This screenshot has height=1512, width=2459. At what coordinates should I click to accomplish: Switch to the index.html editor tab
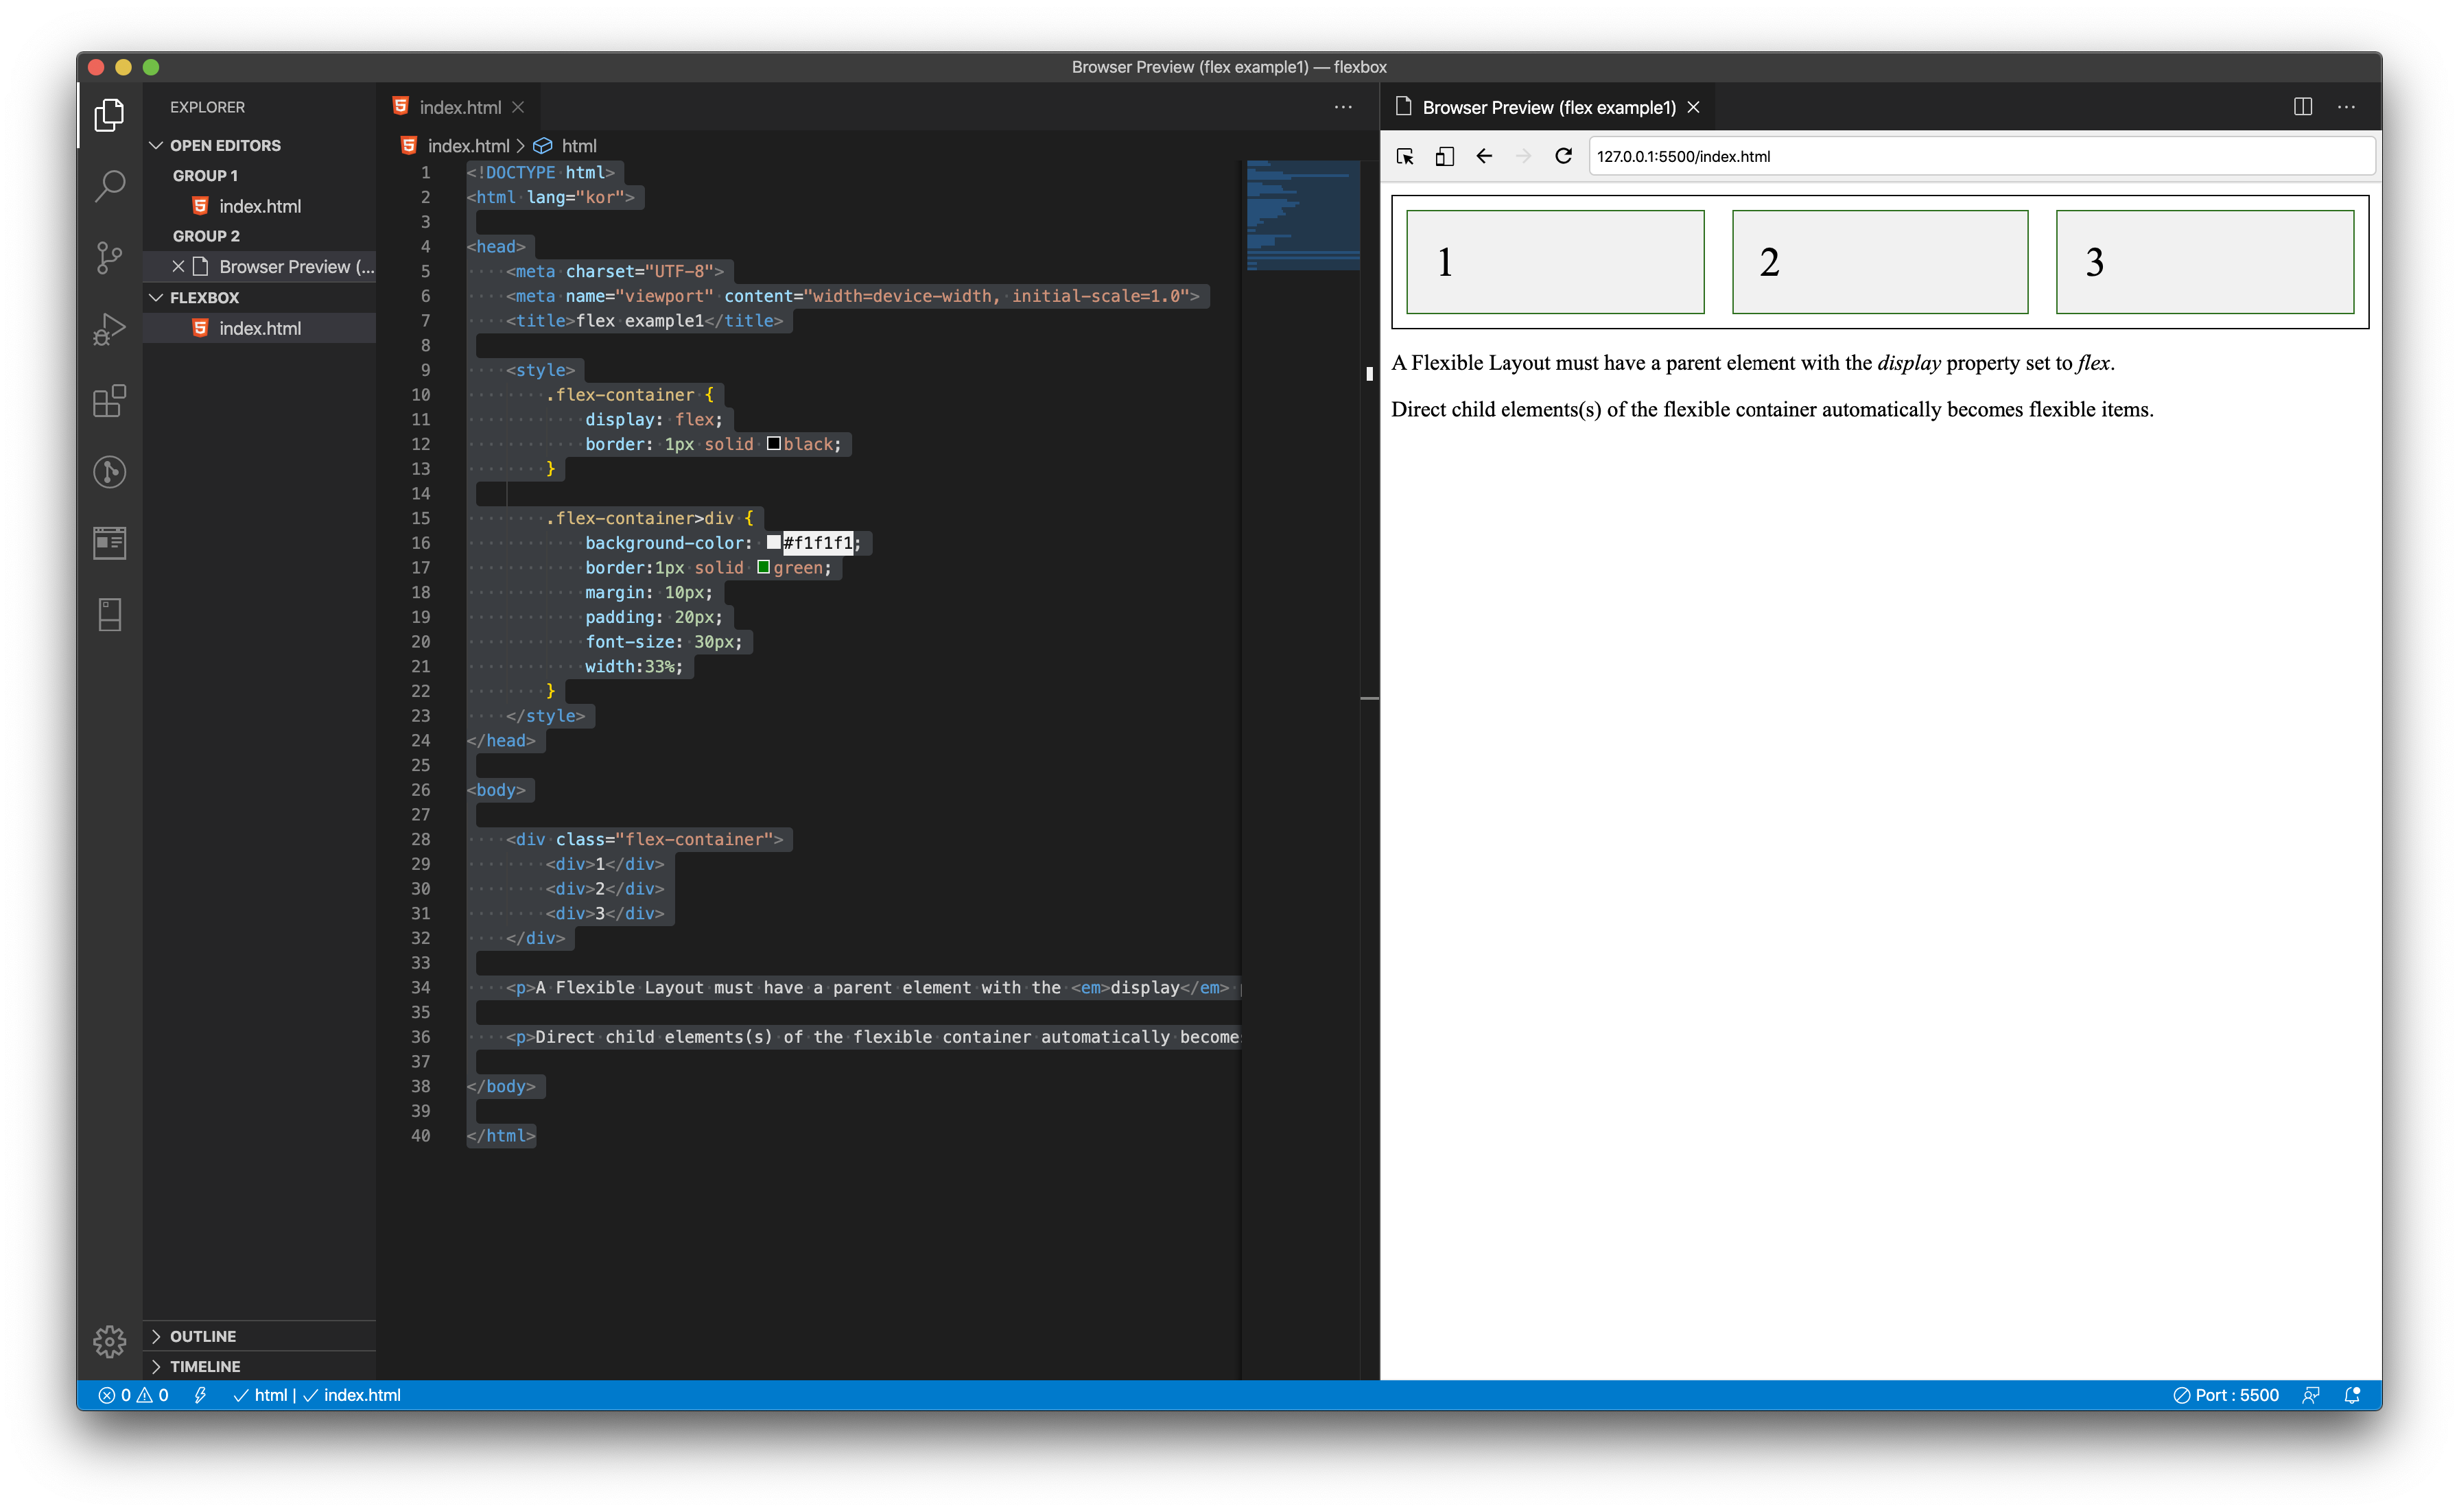(459, 107)
